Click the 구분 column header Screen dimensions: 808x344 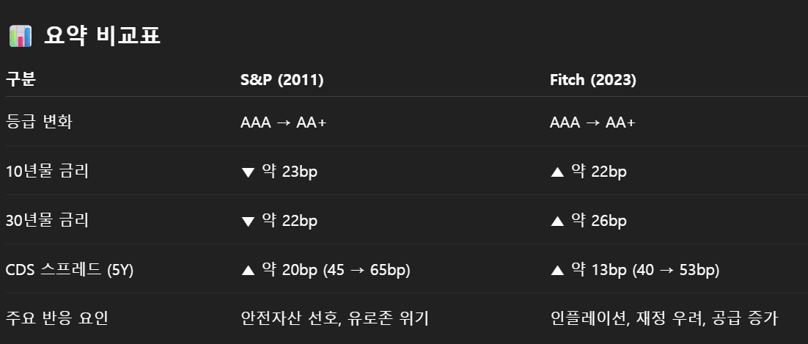[x=21, y=80]
